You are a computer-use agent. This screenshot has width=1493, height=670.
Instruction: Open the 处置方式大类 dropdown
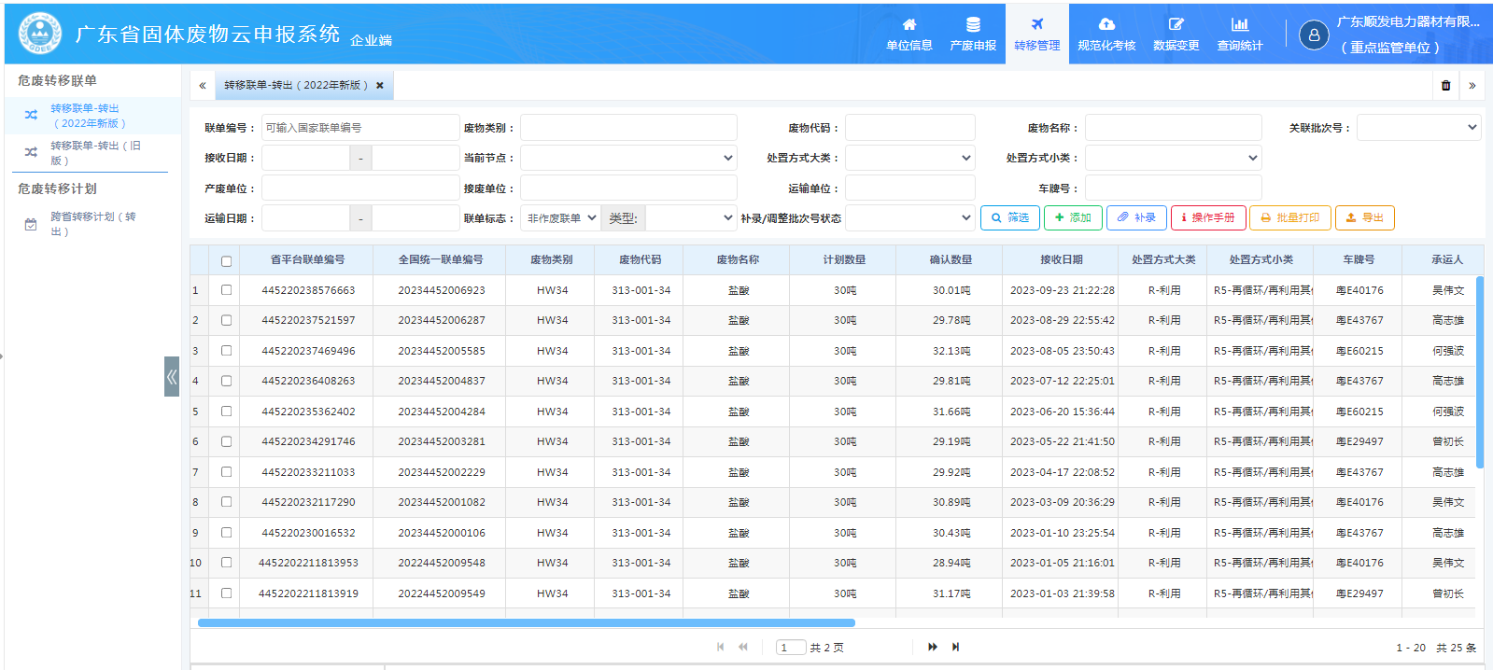pos(909,159)
